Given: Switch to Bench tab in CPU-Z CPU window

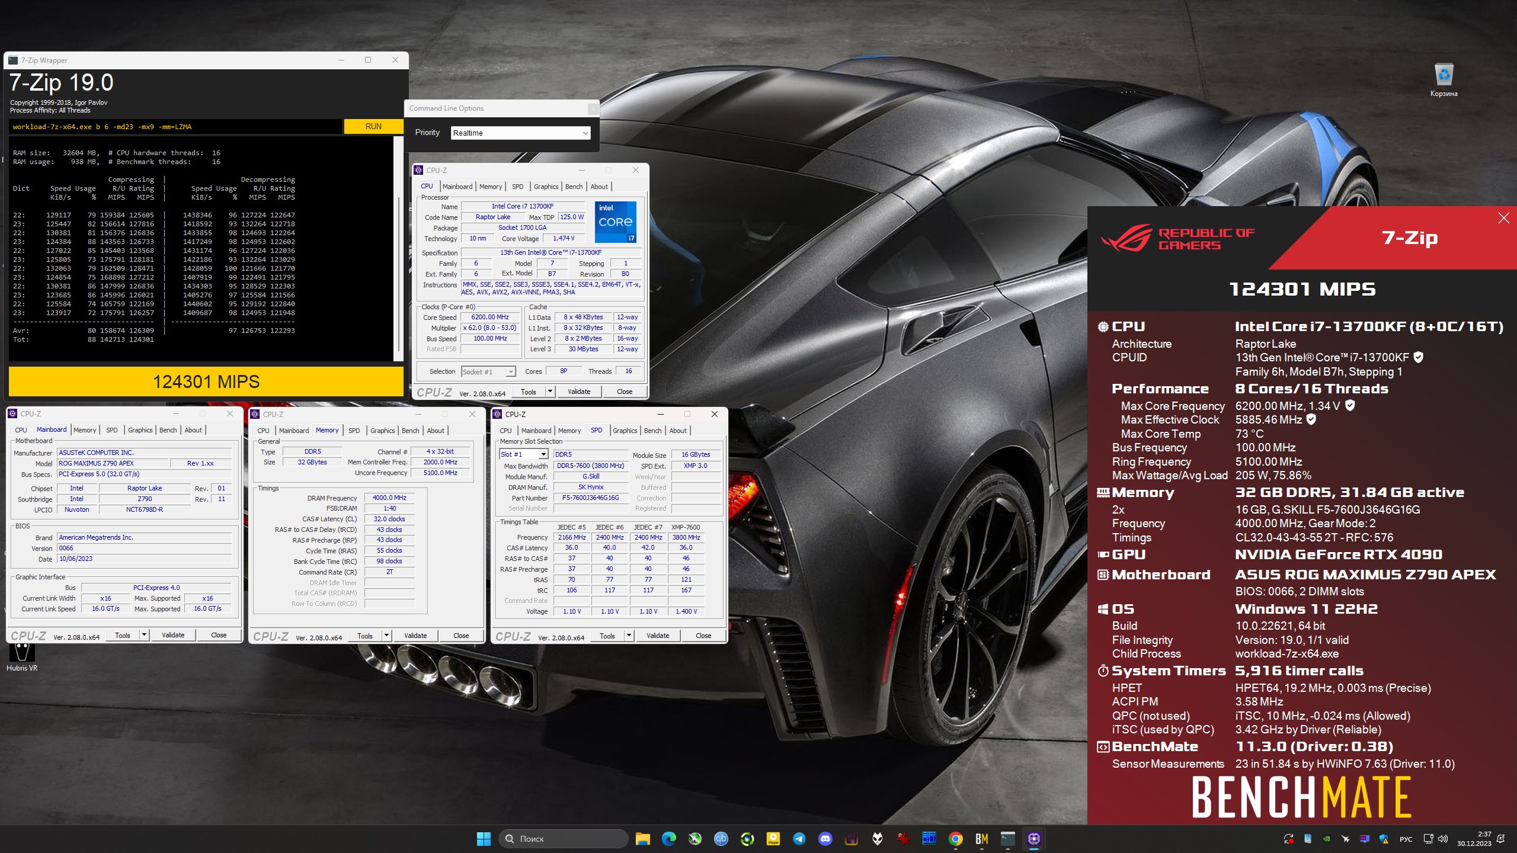Looking at the screenshot, I should pyautogui.click(x=574, y=187).
